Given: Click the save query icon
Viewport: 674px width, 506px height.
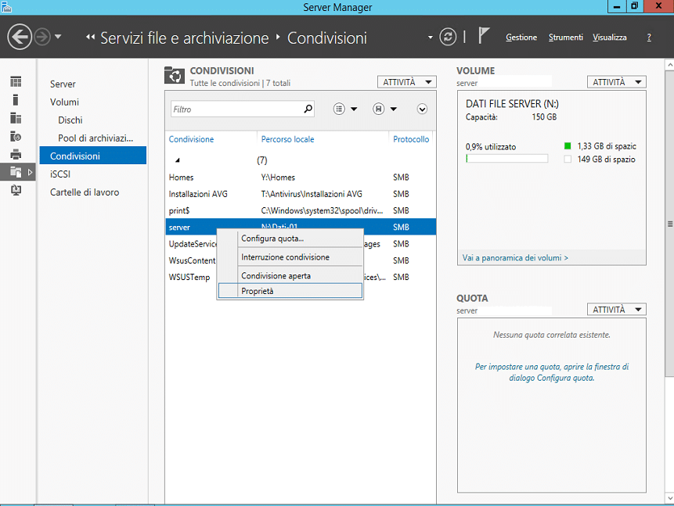Looking at the screenshot, I should [x=378, y=109].
